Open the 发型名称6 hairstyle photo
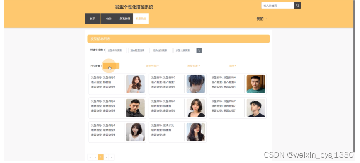 [x=196, y=108]
